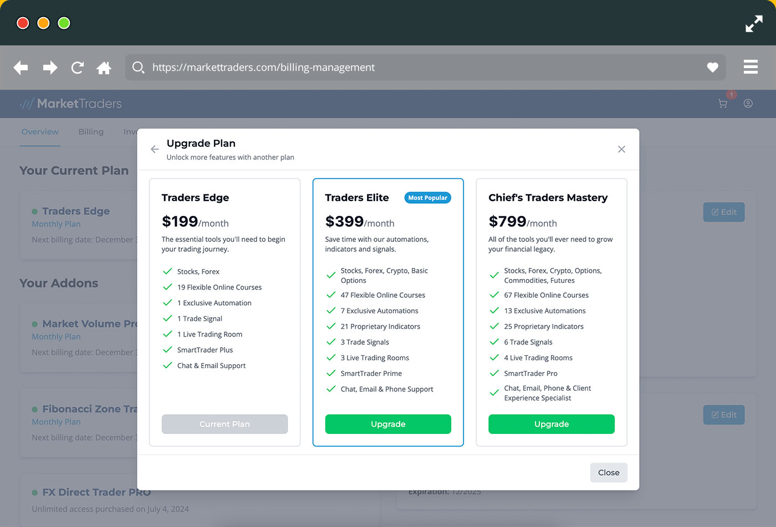This screenshot has height=527, width=776.
Task: Click '1 Live Trading Room' feature
Action: [210, 334]
